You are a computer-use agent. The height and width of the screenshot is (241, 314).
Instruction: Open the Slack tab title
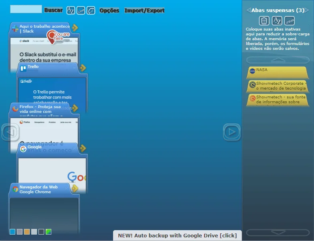[45, 29]
